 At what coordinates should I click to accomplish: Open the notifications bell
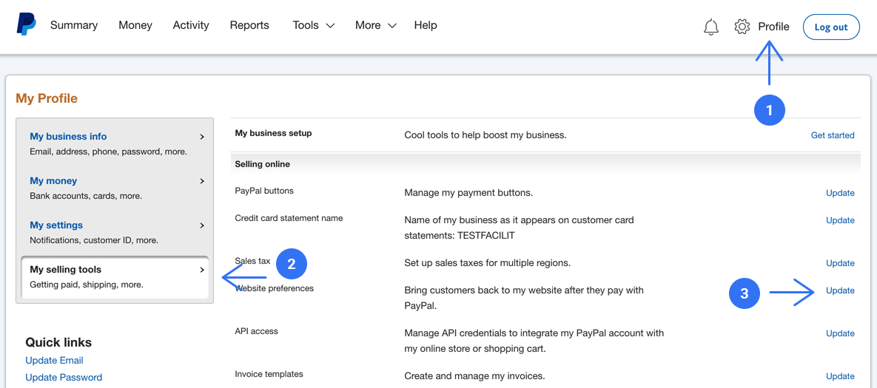point(711,27)
